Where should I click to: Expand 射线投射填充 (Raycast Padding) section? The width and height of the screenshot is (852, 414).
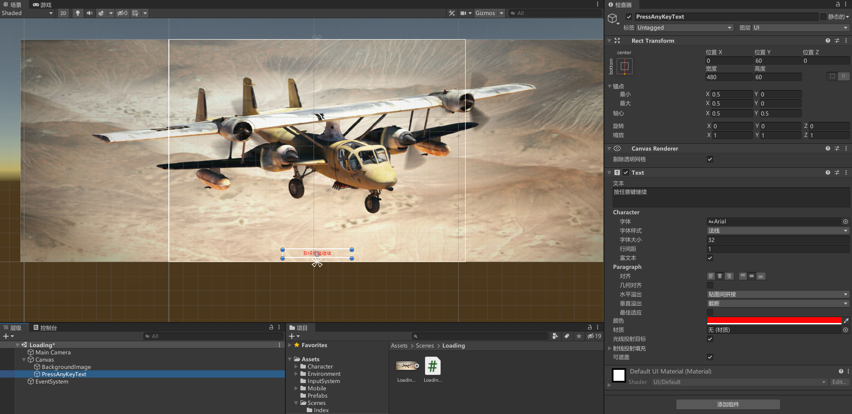click(610, 348)
